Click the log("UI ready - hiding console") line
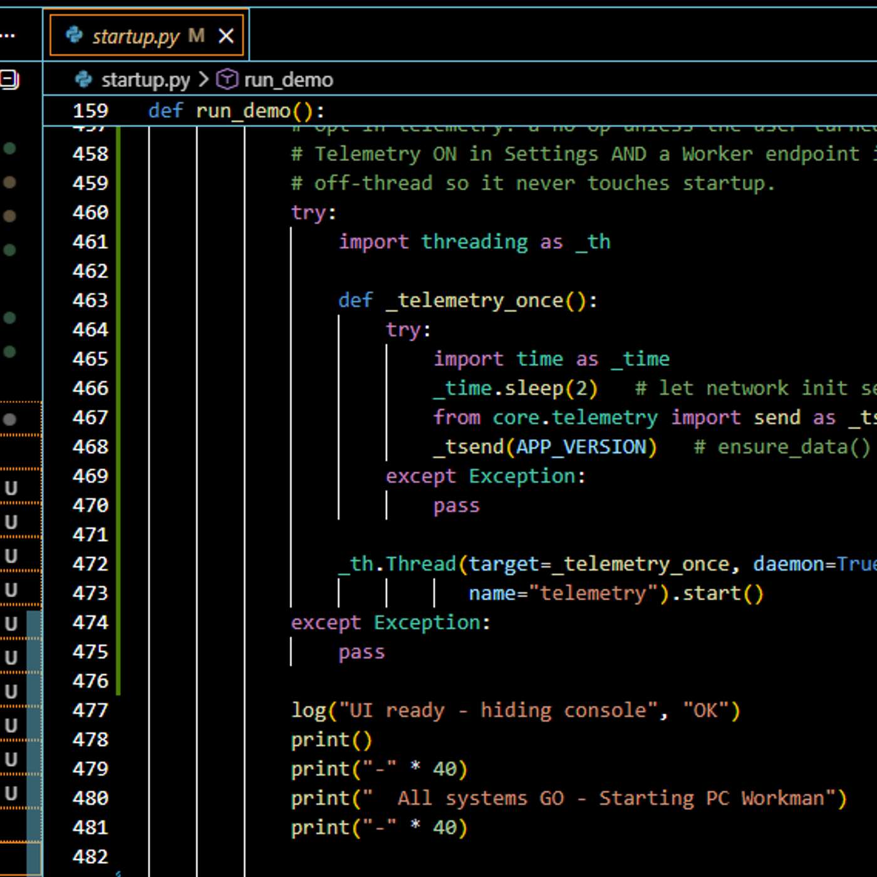877x877 pixels. click(x=516, y=710)
